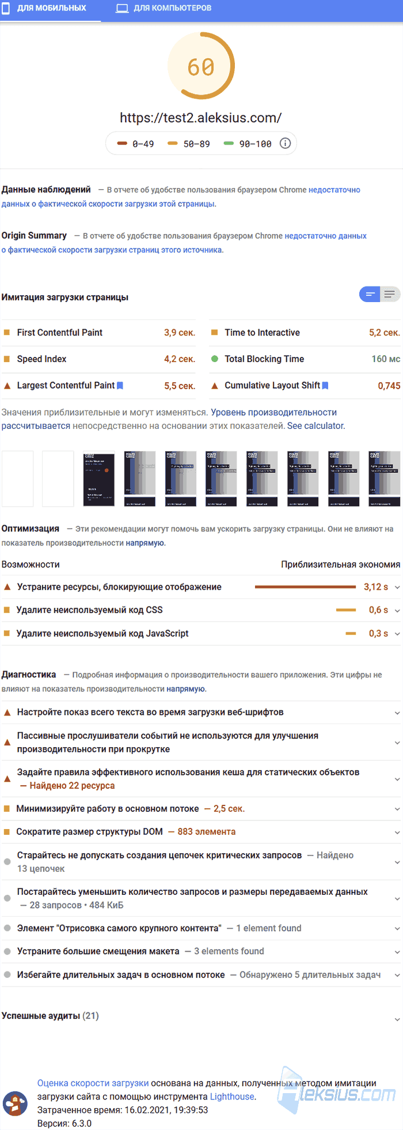403x1130 pixels.
Task: Click the red triangle beside Cumulative Layout Shift
Action: (x=214, y=386)
